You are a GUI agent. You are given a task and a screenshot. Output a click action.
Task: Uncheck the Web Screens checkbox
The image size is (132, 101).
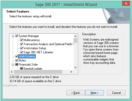point(17,56)
